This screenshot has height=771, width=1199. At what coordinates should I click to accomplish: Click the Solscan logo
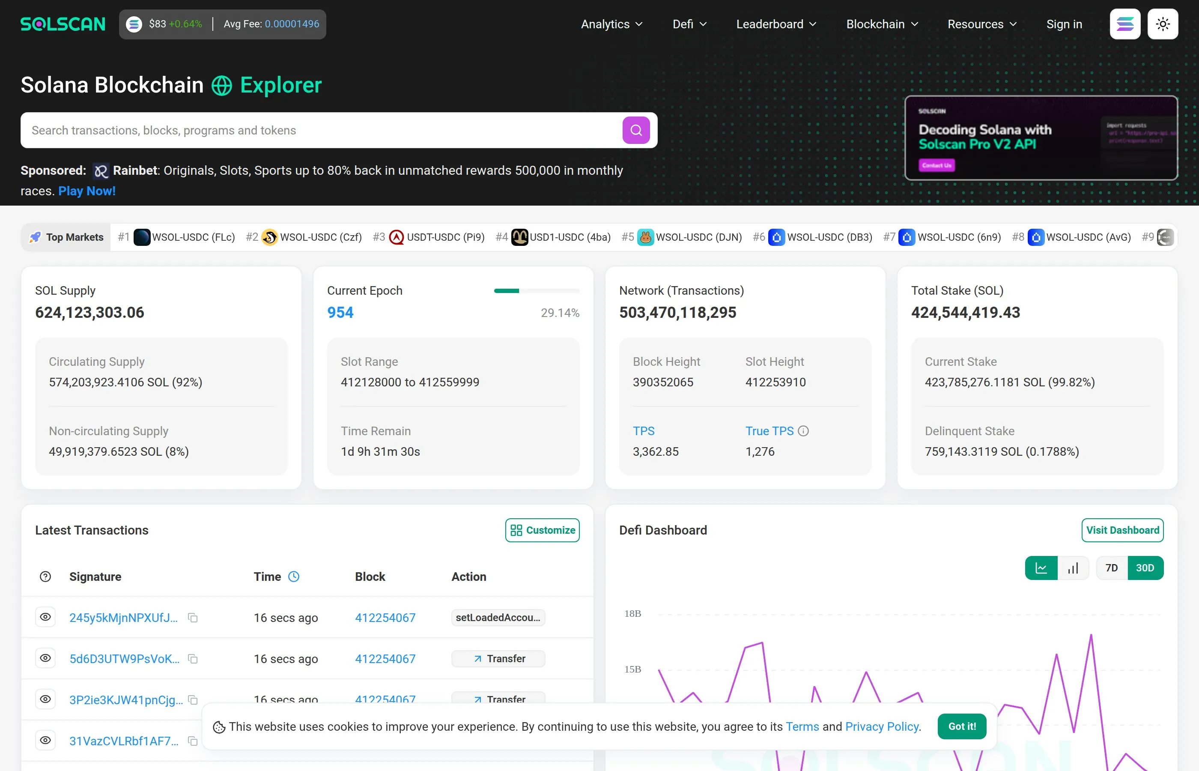tap(63, 24)
